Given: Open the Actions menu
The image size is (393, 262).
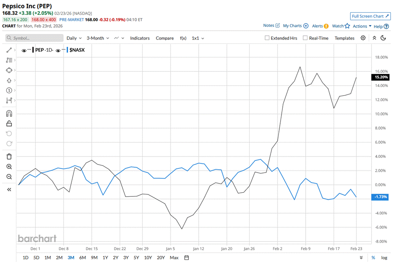Looking at the screenshot, I should point(360,26).
